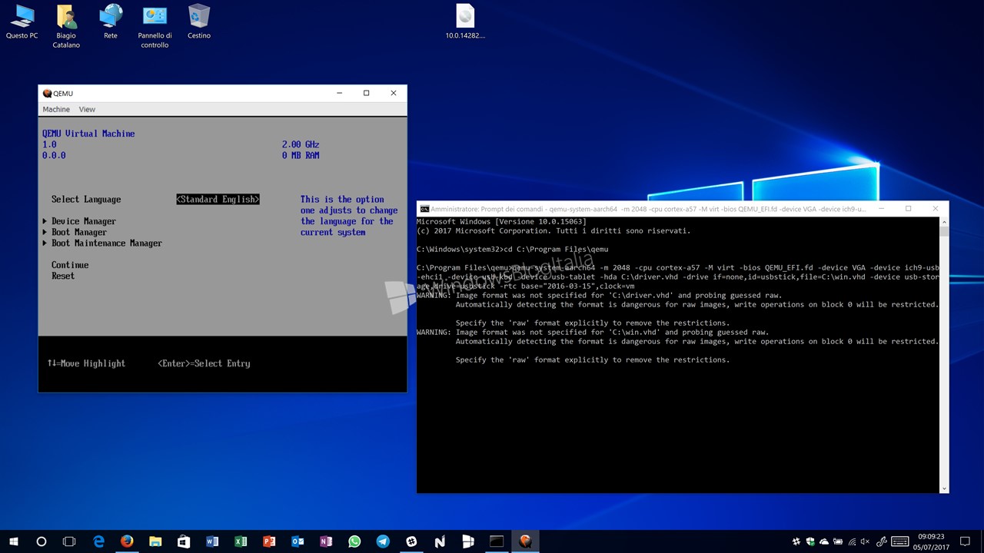Click the Command Prompt scrollbar down arrow
The height and width of the screenshot is (553, 984).
point(944,488)
